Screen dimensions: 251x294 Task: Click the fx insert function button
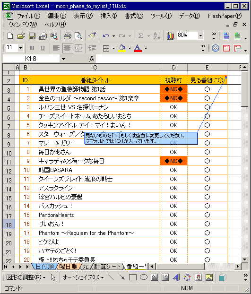click(92, 59)
